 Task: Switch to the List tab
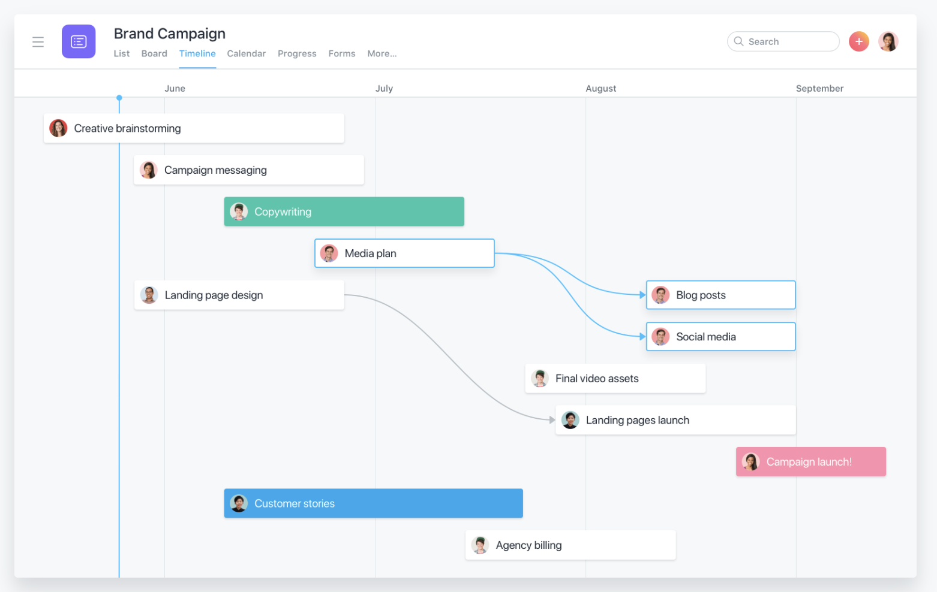point(122,54)
